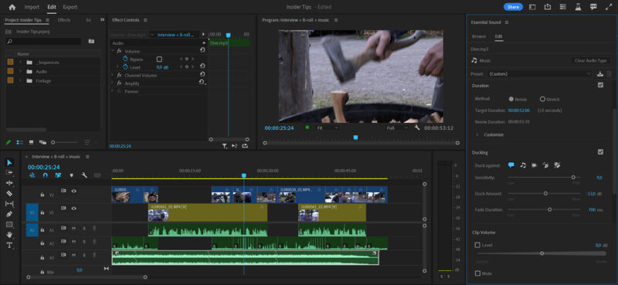Expand the Amplify effect

[113, 83]
